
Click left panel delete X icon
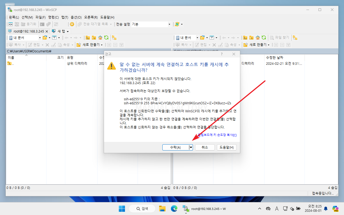pos(47,45)
